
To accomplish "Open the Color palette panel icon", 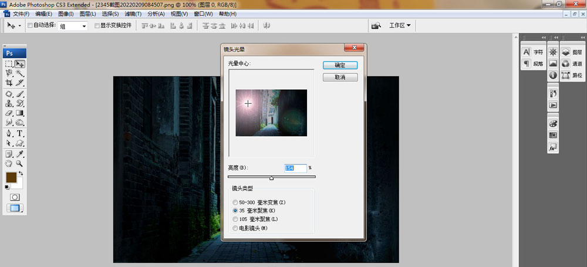I will click(554, 124).
